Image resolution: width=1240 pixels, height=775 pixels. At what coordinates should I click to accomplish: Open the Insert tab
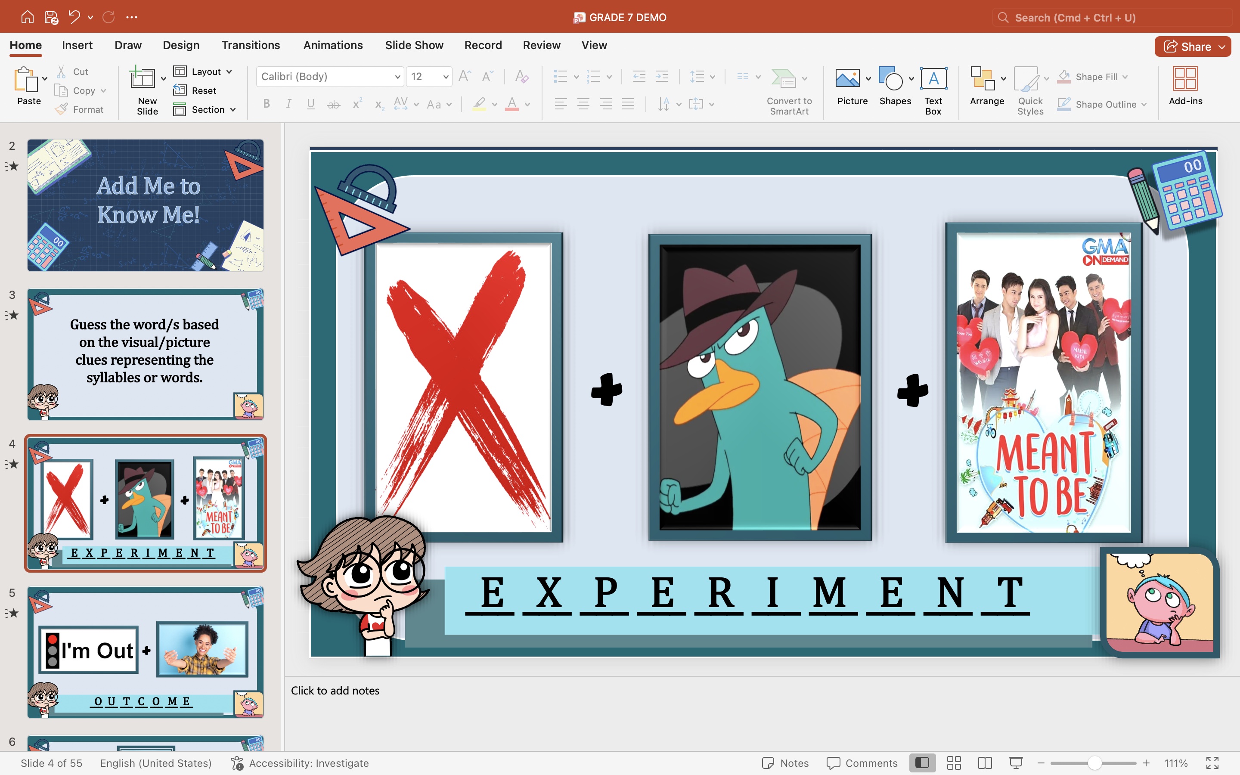[x=77, y=45]
